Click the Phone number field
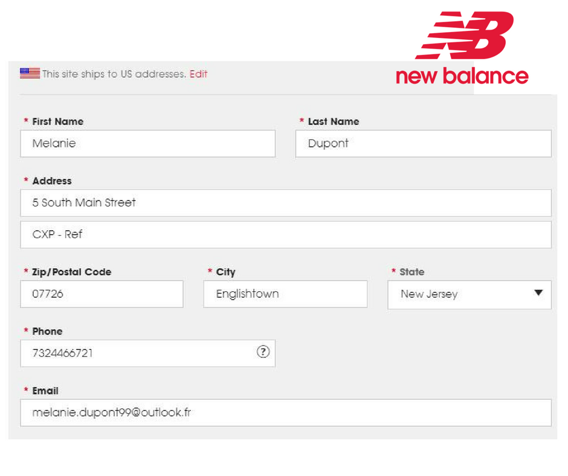 [x=148, y=353]
